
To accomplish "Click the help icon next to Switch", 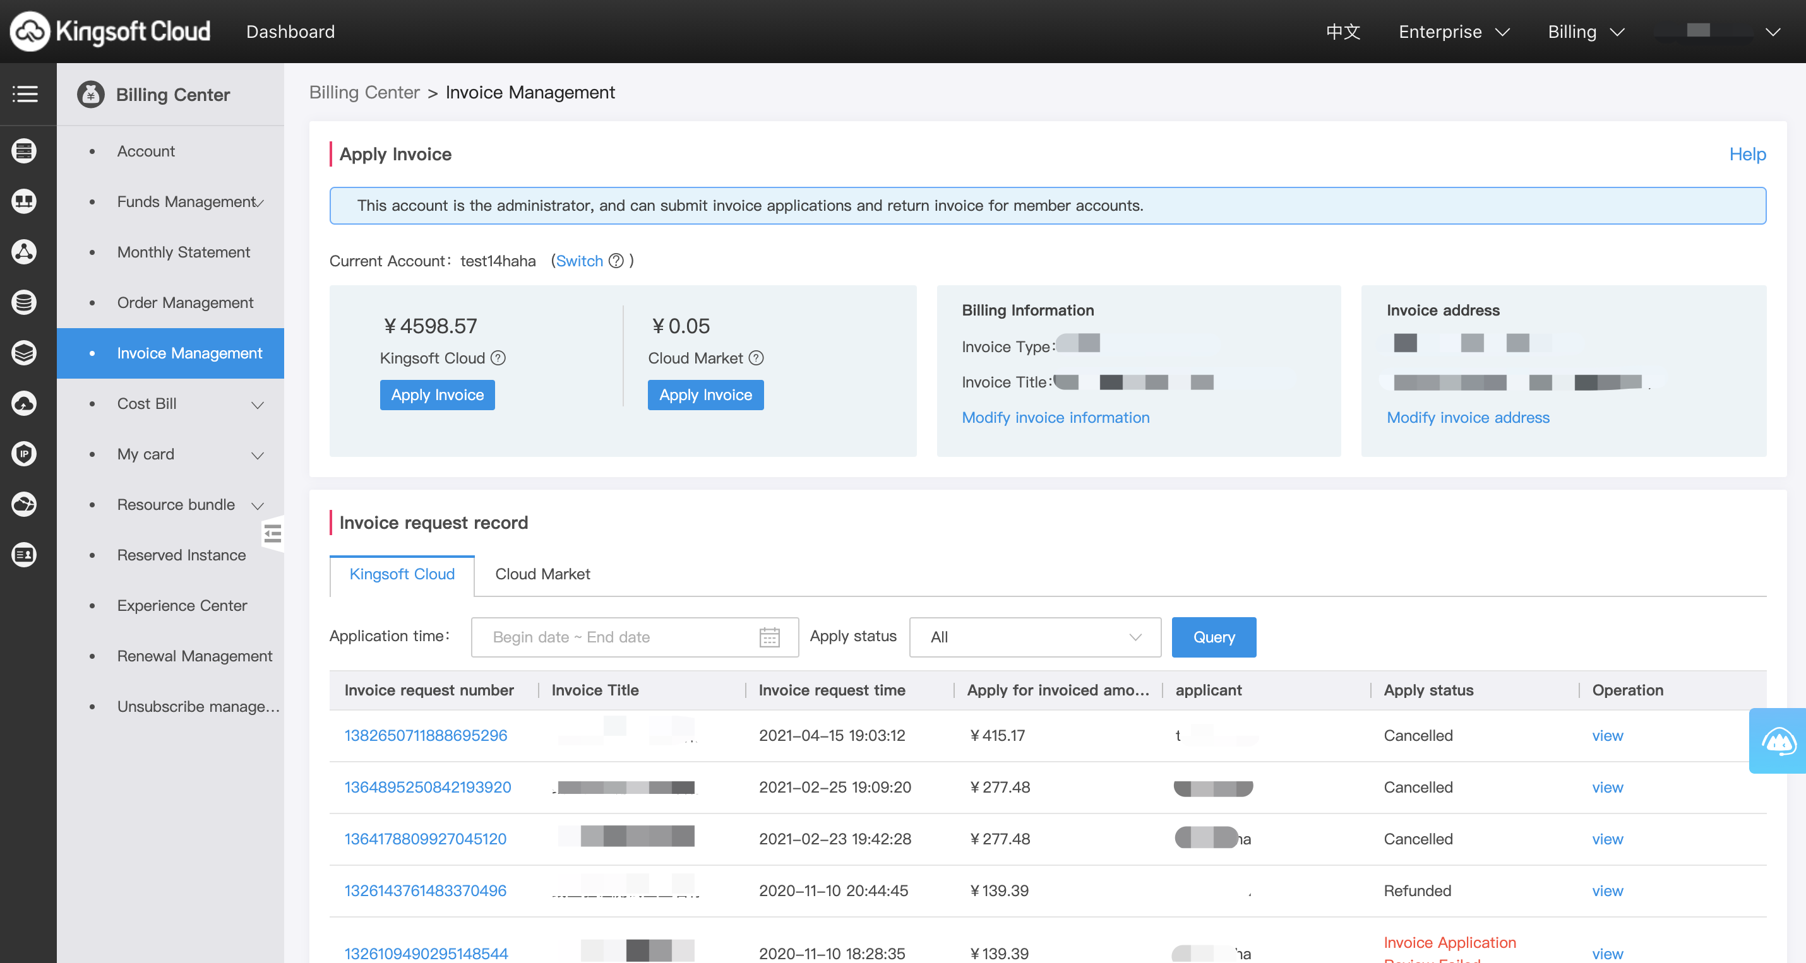I will click(616, 261).
